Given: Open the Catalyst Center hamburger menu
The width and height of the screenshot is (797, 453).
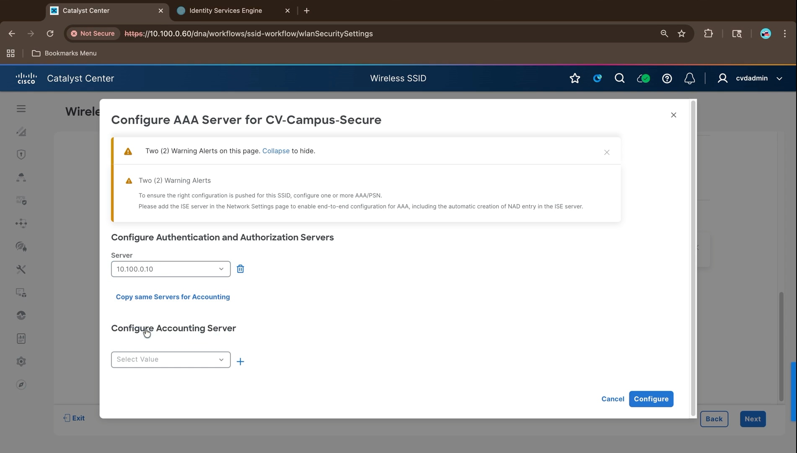Looking at the screenshot, I should click(21, 109).
